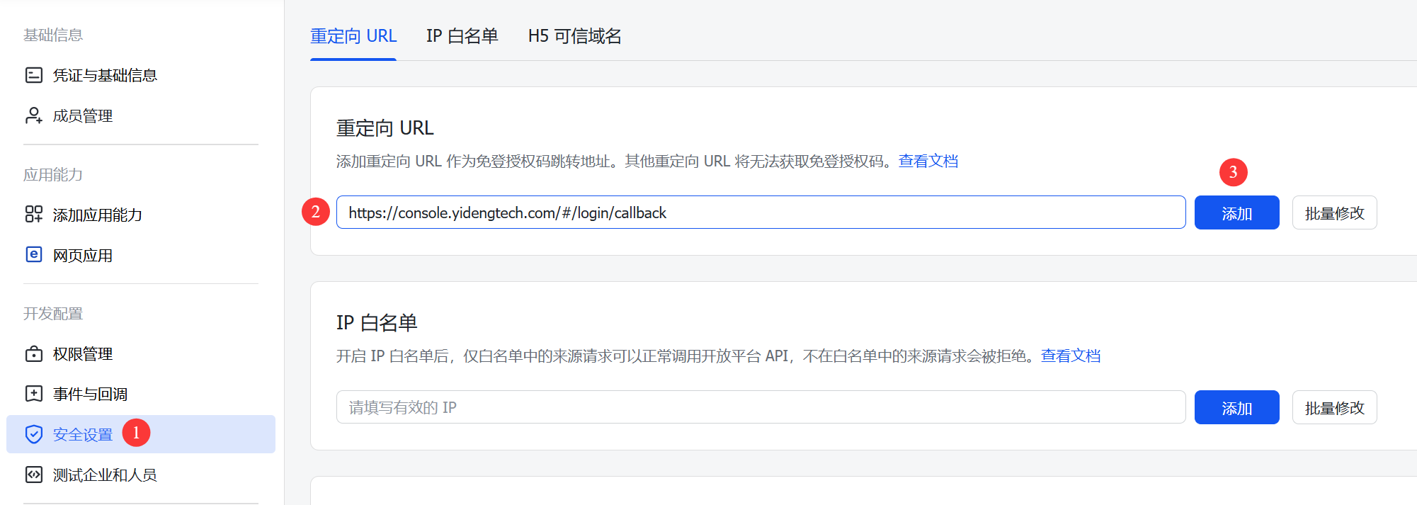Screen dimensions: 1417x505
Task: Click the 事件与回调 sidebar icon
Action: coord(33,394)
